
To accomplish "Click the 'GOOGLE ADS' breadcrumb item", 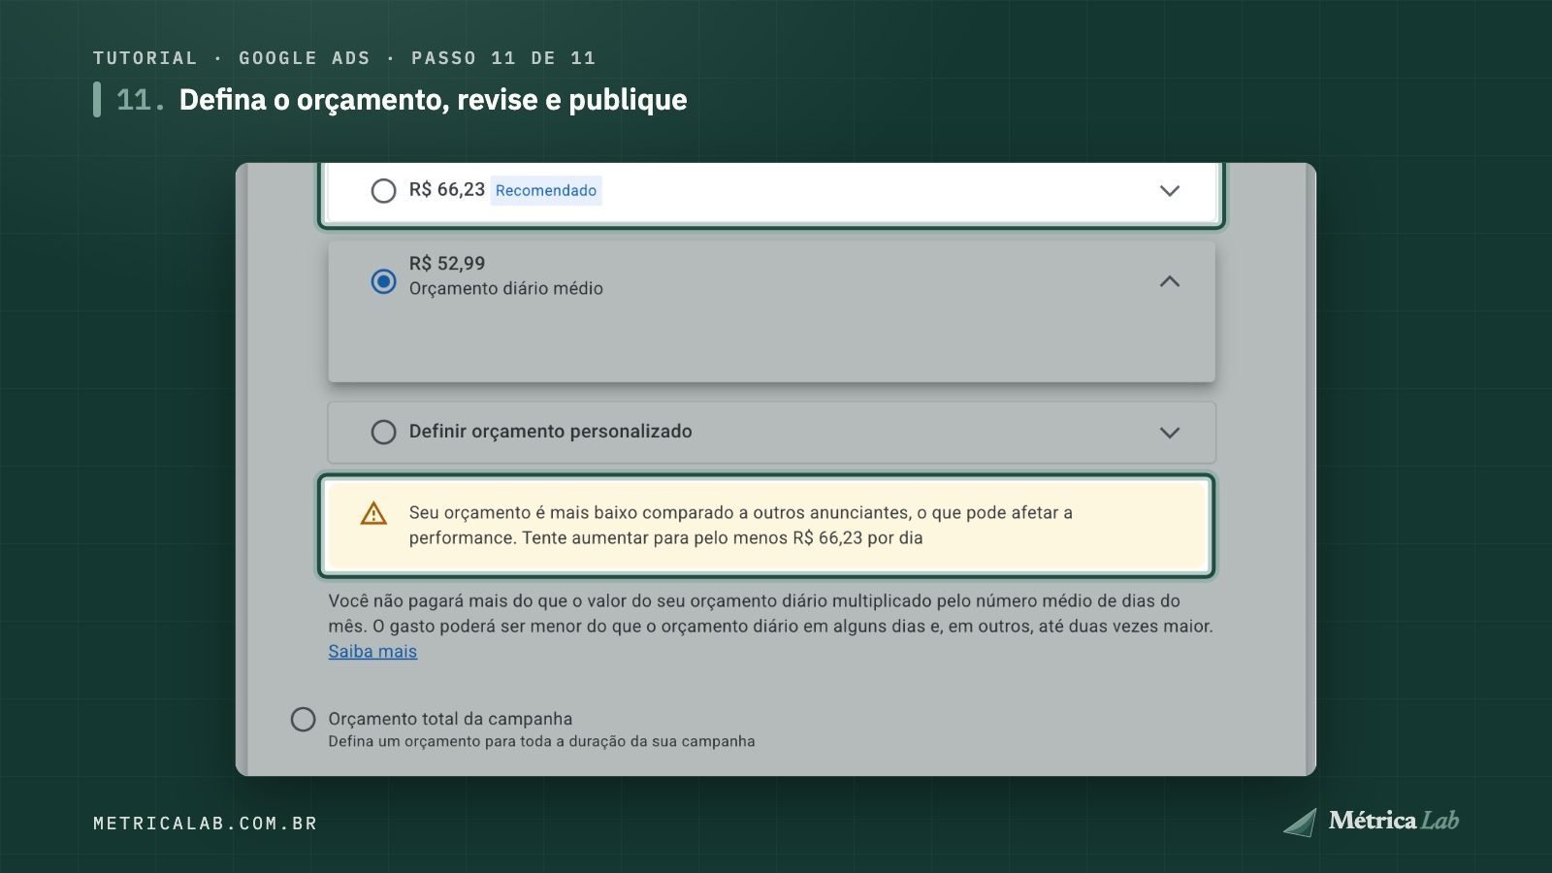I will (305, 58).
